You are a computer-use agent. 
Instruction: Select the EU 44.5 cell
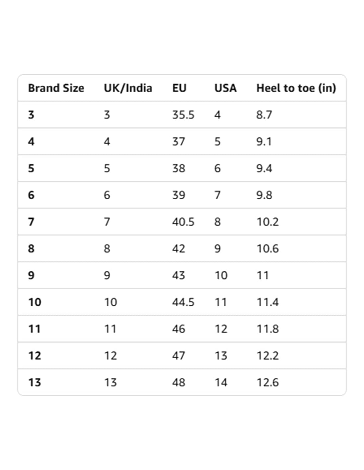pyautogui.click(x=183, y=302)
